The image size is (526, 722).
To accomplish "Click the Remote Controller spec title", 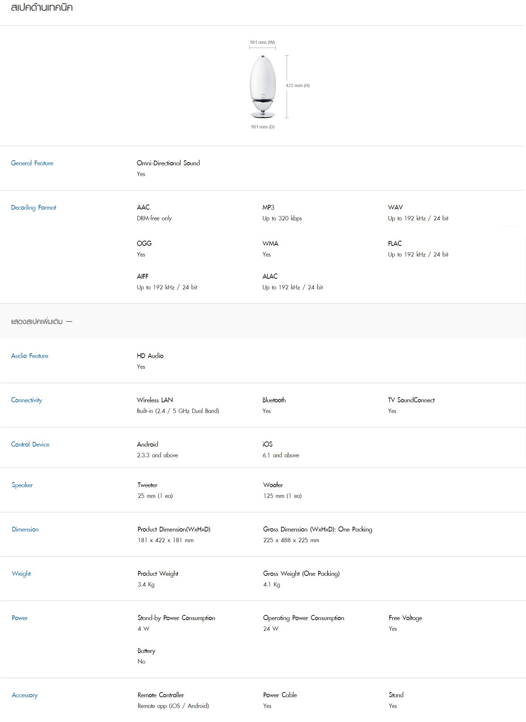I will tap(161, 695).
